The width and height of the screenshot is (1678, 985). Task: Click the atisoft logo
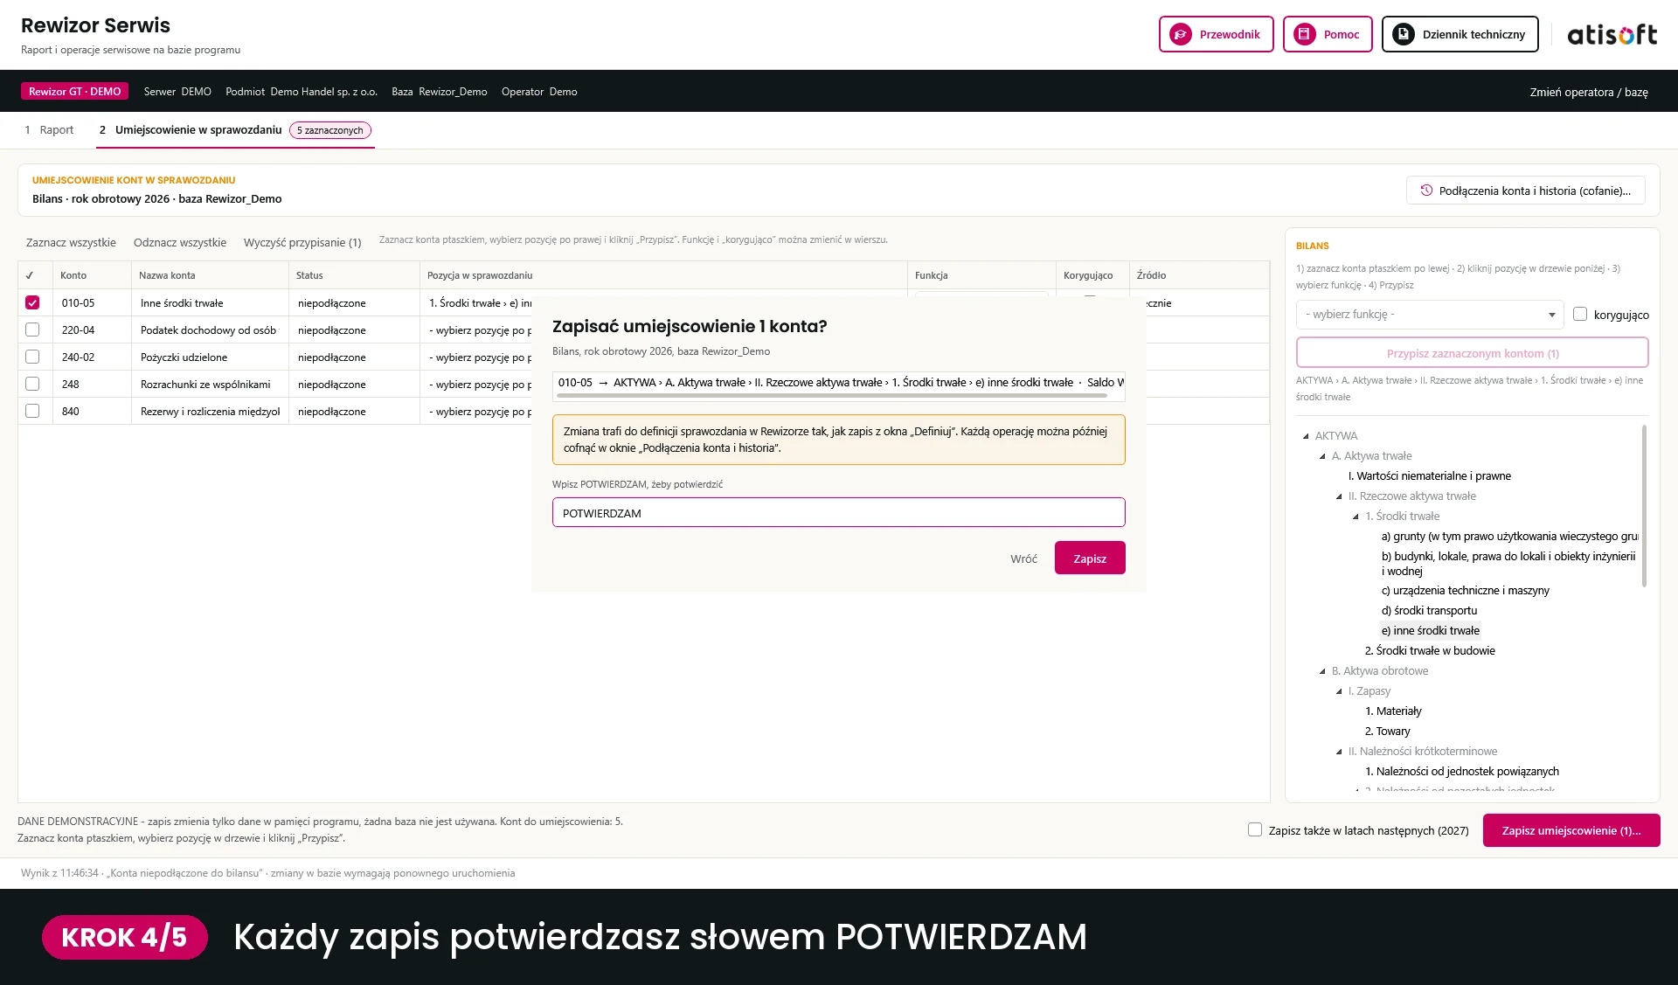pos(1612,34)
